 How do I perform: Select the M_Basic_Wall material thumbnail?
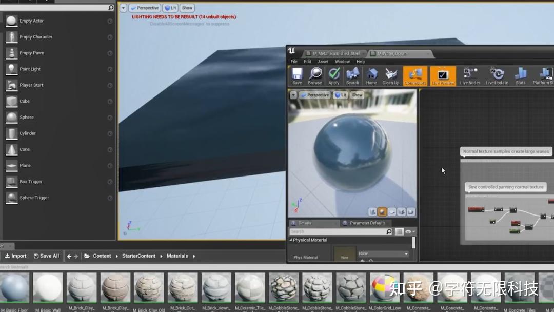(x=48, y=287)
